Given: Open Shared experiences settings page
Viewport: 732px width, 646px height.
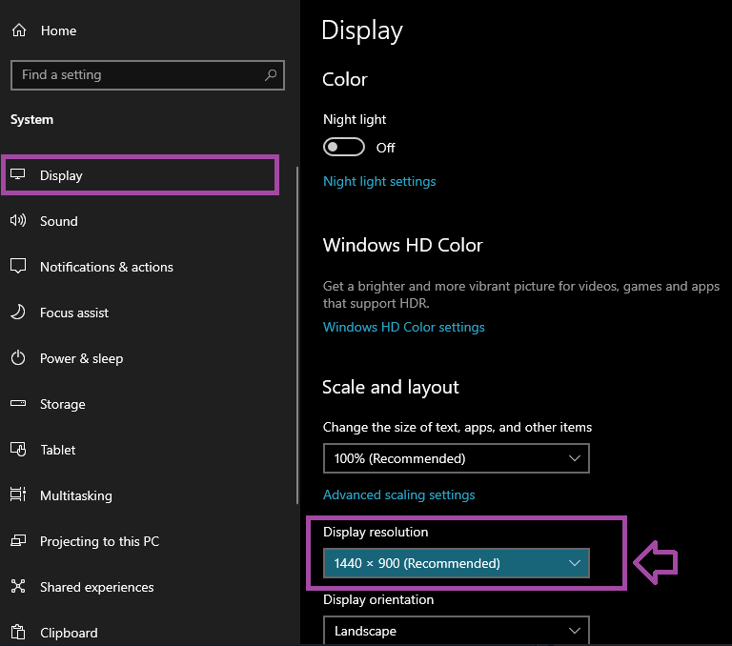Looking at the screenshot, I should coord(96,587).
